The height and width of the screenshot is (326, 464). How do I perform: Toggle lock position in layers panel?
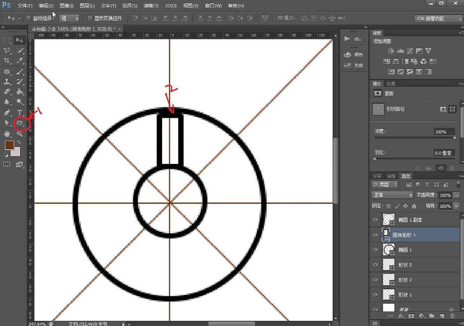(x=406, y=206)
